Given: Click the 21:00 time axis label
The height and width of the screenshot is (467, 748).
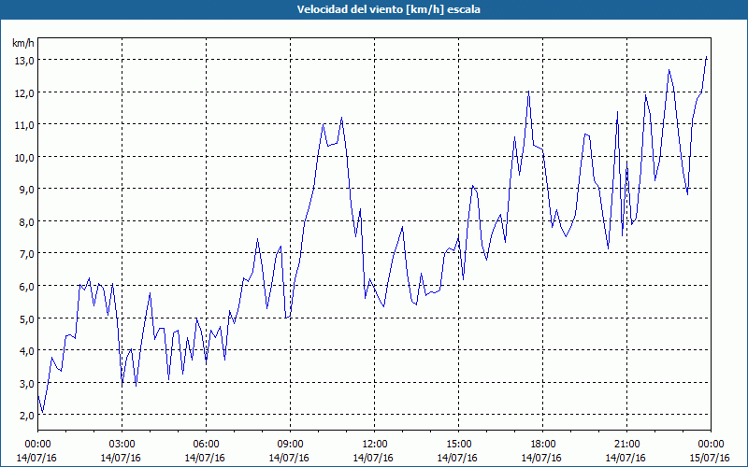Looking at the screenshot, I should [x=626, y=445].
